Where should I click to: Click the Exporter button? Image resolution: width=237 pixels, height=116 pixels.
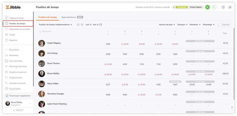click(x=224, y=25)
